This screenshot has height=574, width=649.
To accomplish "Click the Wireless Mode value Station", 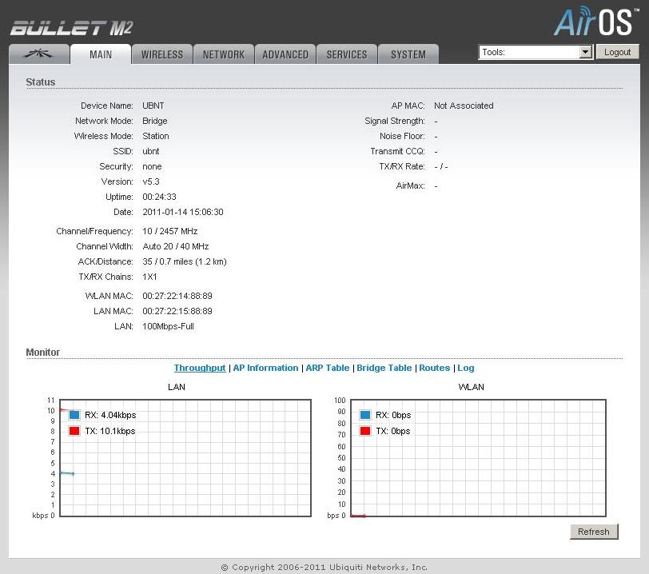I will pyautogui.click(x=156, y=136).
